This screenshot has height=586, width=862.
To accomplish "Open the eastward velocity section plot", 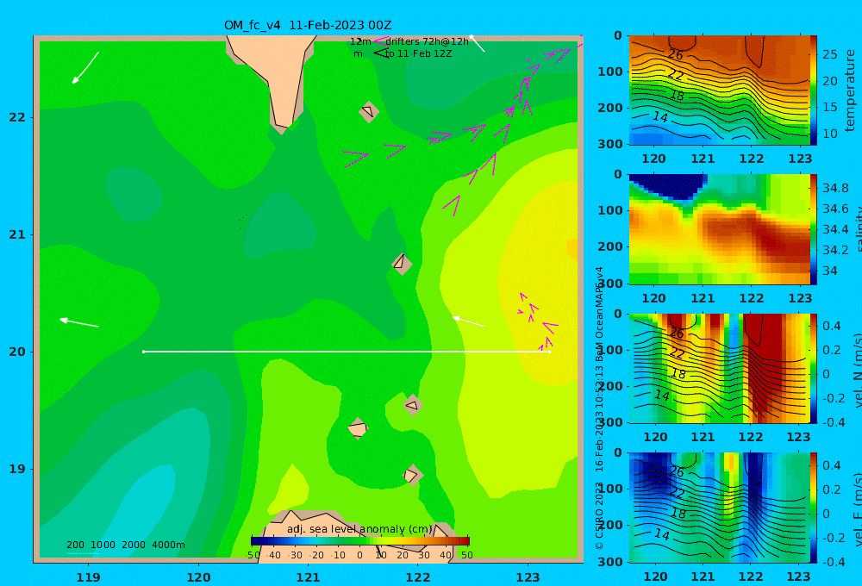I will coord(719,508).
